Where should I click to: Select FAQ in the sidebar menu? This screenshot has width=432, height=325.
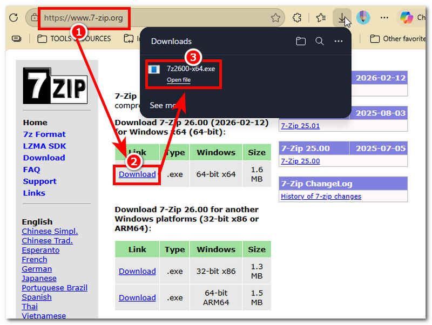click(31, 169)
